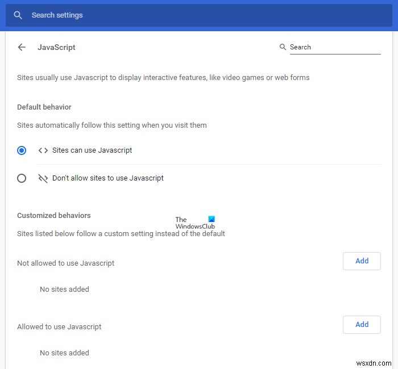Go back using the arrow beside JavaScript
Screen dimensions: 398x369
click(x=22, y=47)
